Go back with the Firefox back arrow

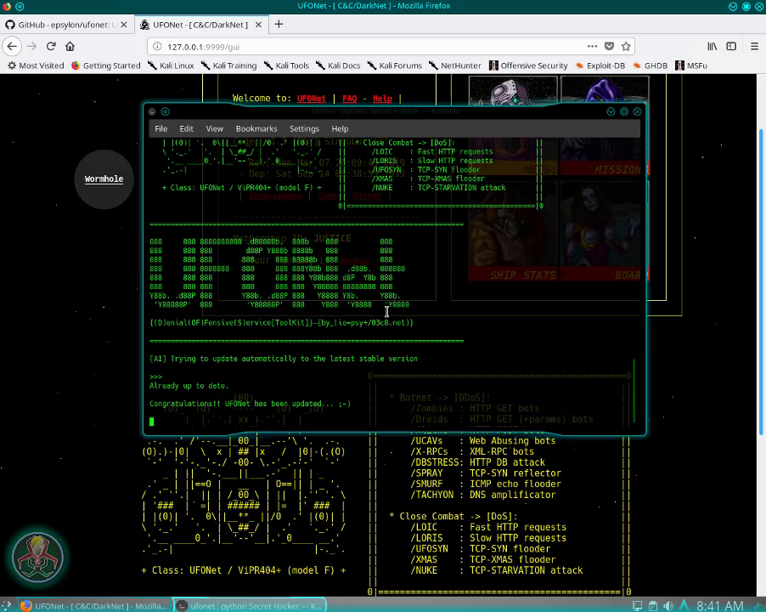coord(12,47)
